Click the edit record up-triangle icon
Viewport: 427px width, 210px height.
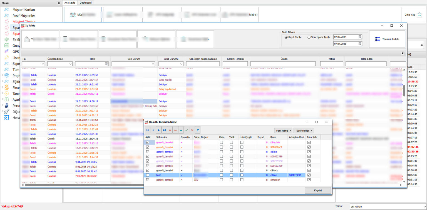(x=181, y=130)
